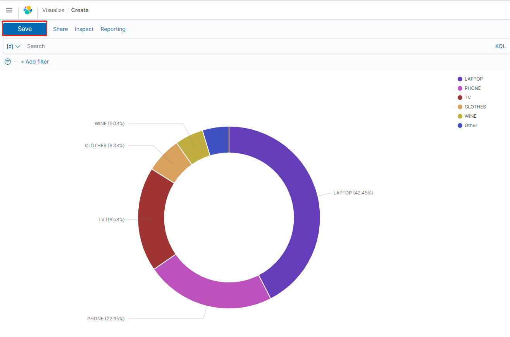
Task: Click the TV (18.53%) chart label
Action: tap(111, 220)
